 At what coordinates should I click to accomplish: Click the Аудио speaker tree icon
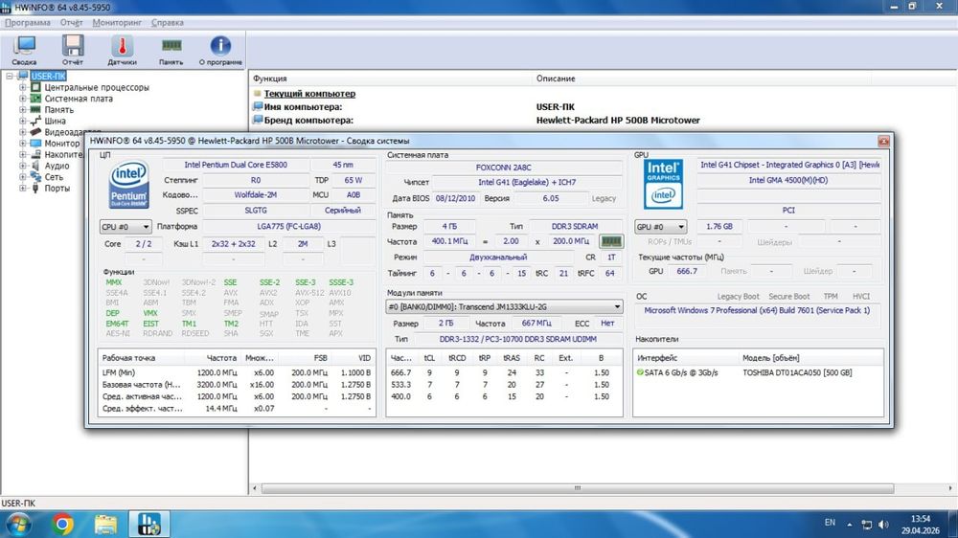pyautogui.click(x=36, y=166)
